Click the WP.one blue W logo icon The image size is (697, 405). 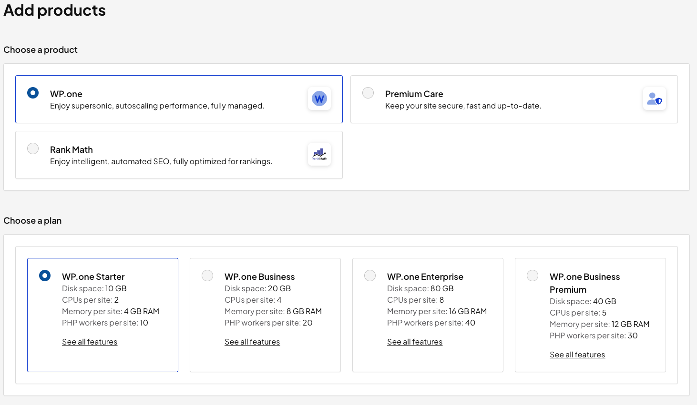pos(319,98)
